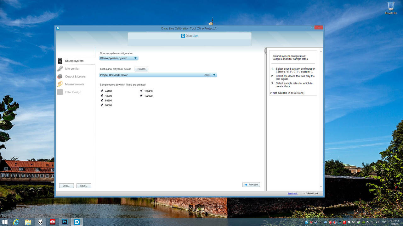This screenshot has height=226, width=403.
Task: Click the Dirac Live taskbar button
Action: point(77,222)
